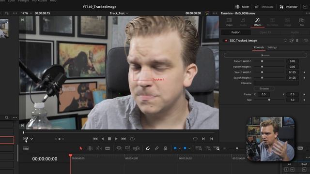310x174 pixels.
Task: Reset the SSC_Tracked_Image effect
Action: (x=306, y=41)
